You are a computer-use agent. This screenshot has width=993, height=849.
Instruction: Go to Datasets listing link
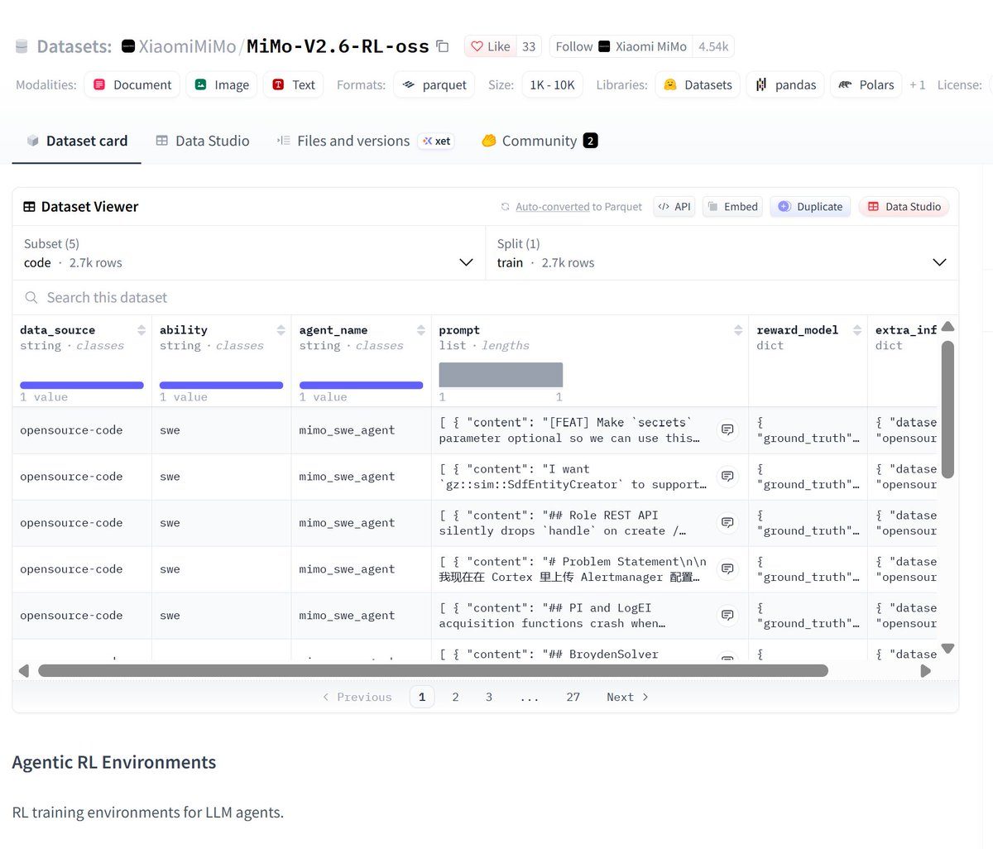point(74,46)
